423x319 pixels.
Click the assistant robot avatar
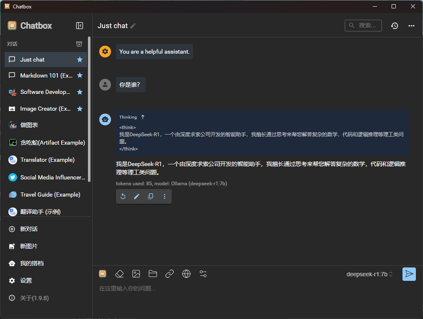tap(105, 119)
